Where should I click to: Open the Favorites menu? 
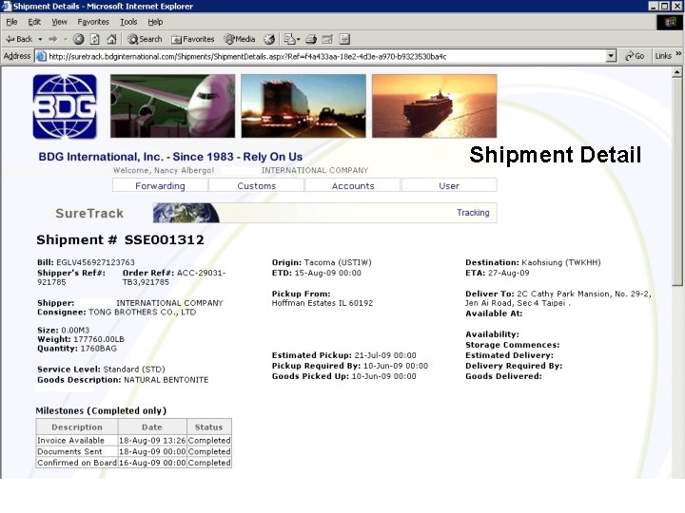[93, 22]
